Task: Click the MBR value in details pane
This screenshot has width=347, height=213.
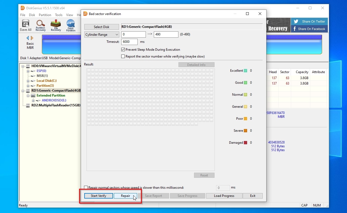Action: pos(281,117)
